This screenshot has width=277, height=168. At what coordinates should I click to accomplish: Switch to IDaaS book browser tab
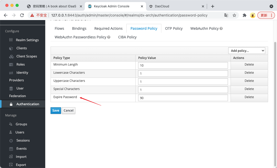pos(54,6)
